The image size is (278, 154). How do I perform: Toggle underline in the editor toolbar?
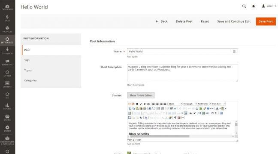[x=145, y=104]
